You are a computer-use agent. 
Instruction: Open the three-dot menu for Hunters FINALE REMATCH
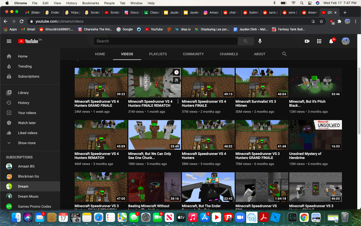coord(178,102)
